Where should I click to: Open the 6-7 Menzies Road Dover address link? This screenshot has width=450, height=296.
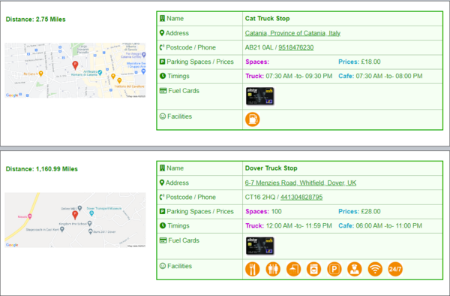tap(301, 183)
